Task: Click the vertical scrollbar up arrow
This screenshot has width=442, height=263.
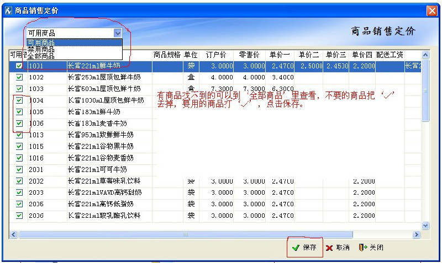Action: coord(425,55)
